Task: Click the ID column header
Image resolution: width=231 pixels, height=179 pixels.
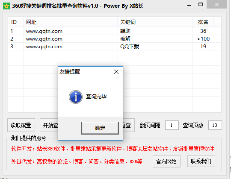Action: (16, 22)
